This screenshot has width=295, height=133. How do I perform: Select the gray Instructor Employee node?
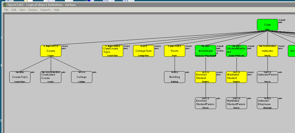pyautogui.click(x=267, y=103)
